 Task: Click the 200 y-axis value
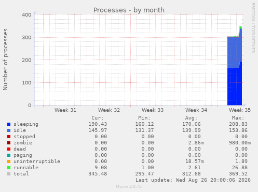click(x=26, y=60)
